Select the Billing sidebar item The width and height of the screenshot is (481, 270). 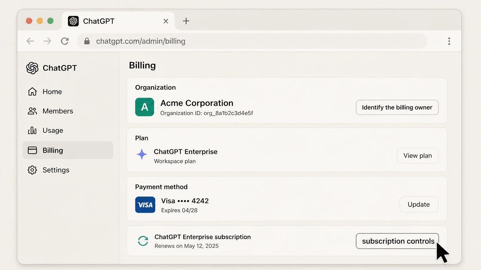tap(68, 150)
